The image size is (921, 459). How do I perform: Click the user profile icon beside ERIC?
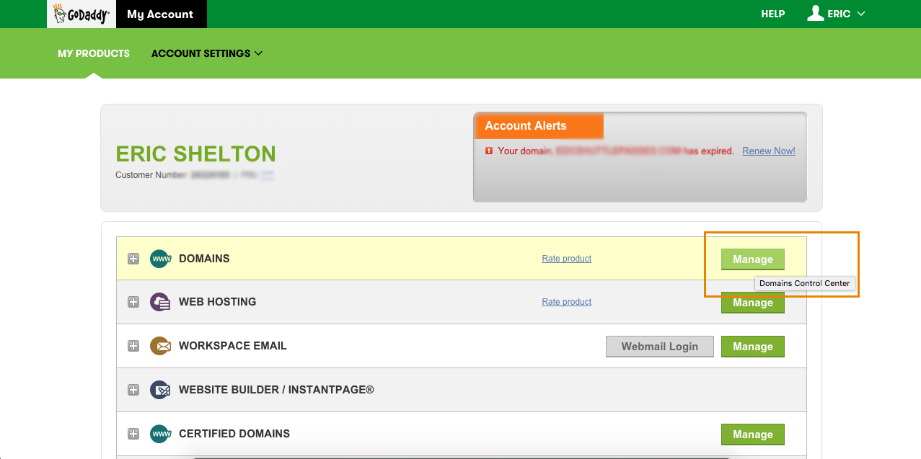click(x=815, y=14)
